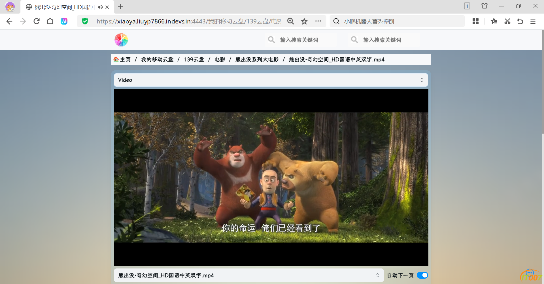Viewport: 544px width, 284px height.
Task: Reload the current page
Action: [x=37, y=21]
